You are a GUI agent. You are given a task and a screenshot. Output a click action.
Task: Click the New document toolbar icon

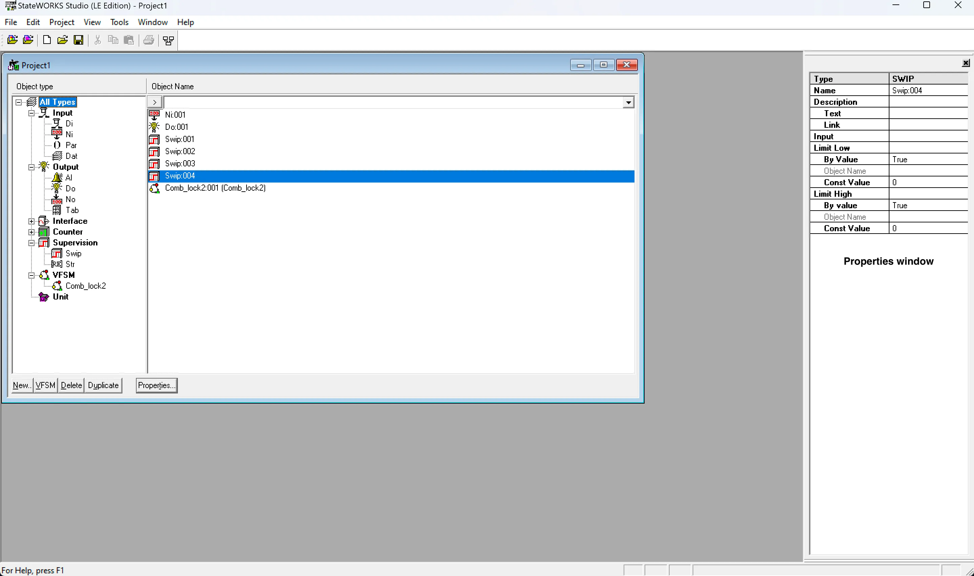click(47, 40)
